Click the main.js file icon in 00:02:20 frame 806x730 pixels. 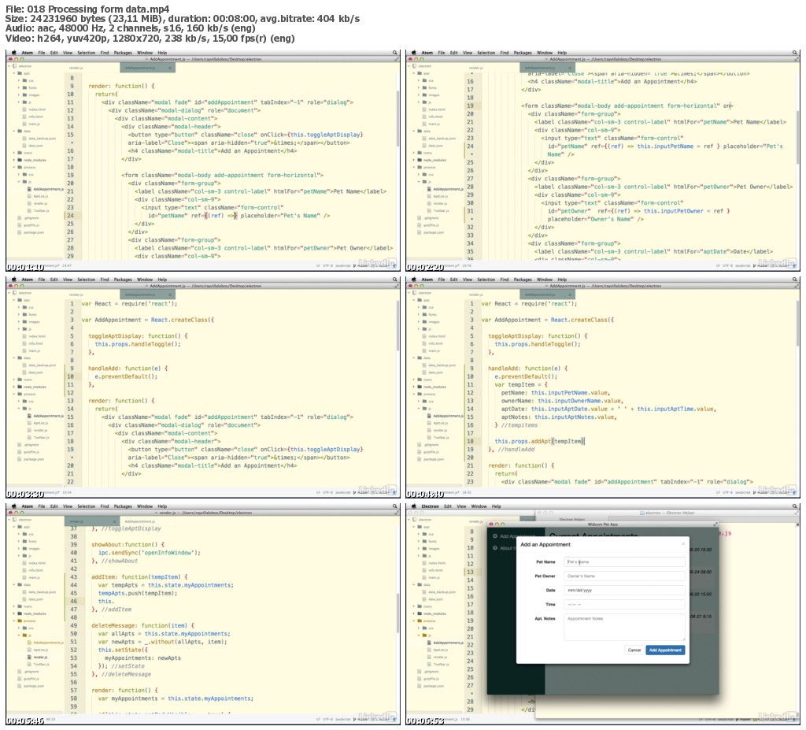coord(424,124)
